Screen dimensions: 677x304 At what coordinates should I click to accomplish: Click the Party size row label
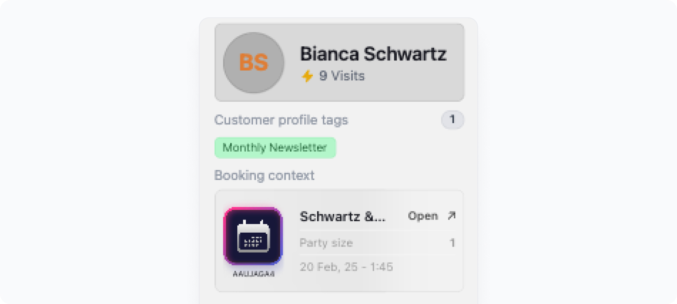(x=326, y=243)
